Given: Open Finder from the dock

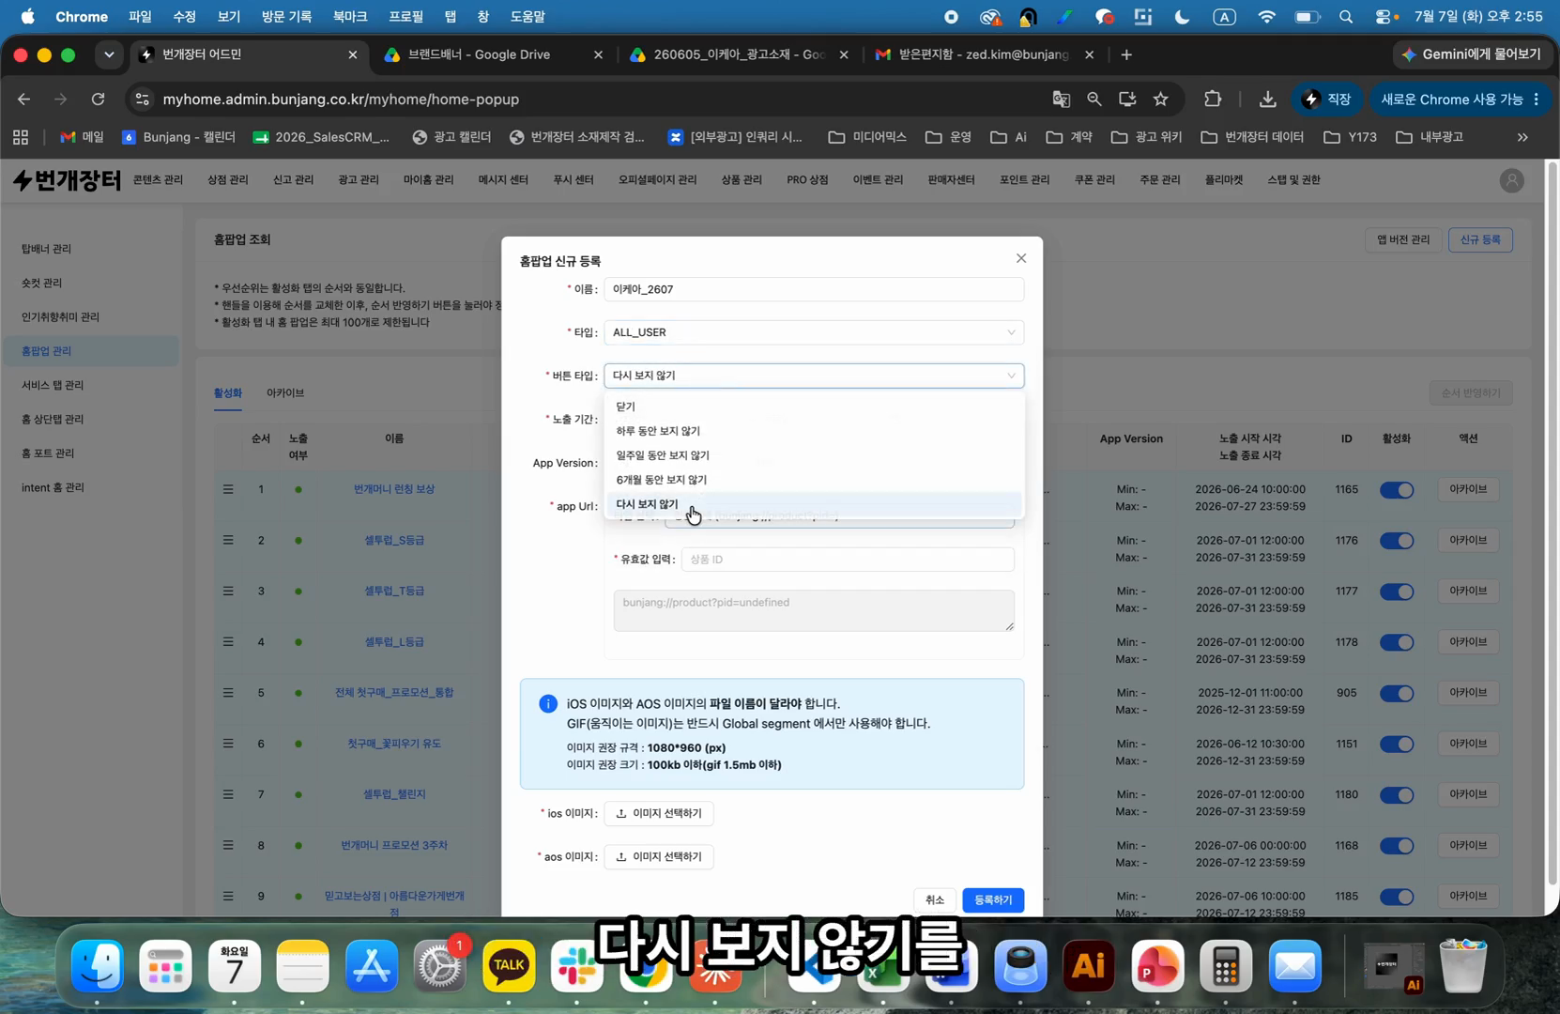Looking at the screenshot, I should (98, 966).
